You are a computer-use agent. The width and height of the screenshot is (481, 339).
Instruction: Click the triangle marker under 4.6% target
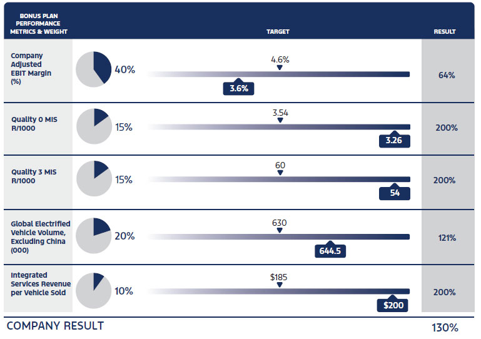(280, 68)
